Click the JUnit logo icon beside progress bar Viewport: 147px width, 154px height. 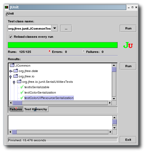click(x=128, y=45)
